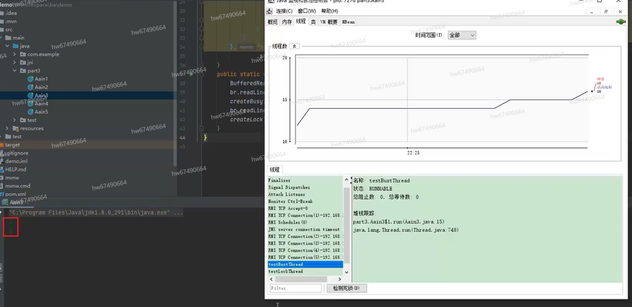Image resolution: width=632 pixels, height=307 pixels.
Task: Switch to the 概览 overview tab
Action: point(273,22)
